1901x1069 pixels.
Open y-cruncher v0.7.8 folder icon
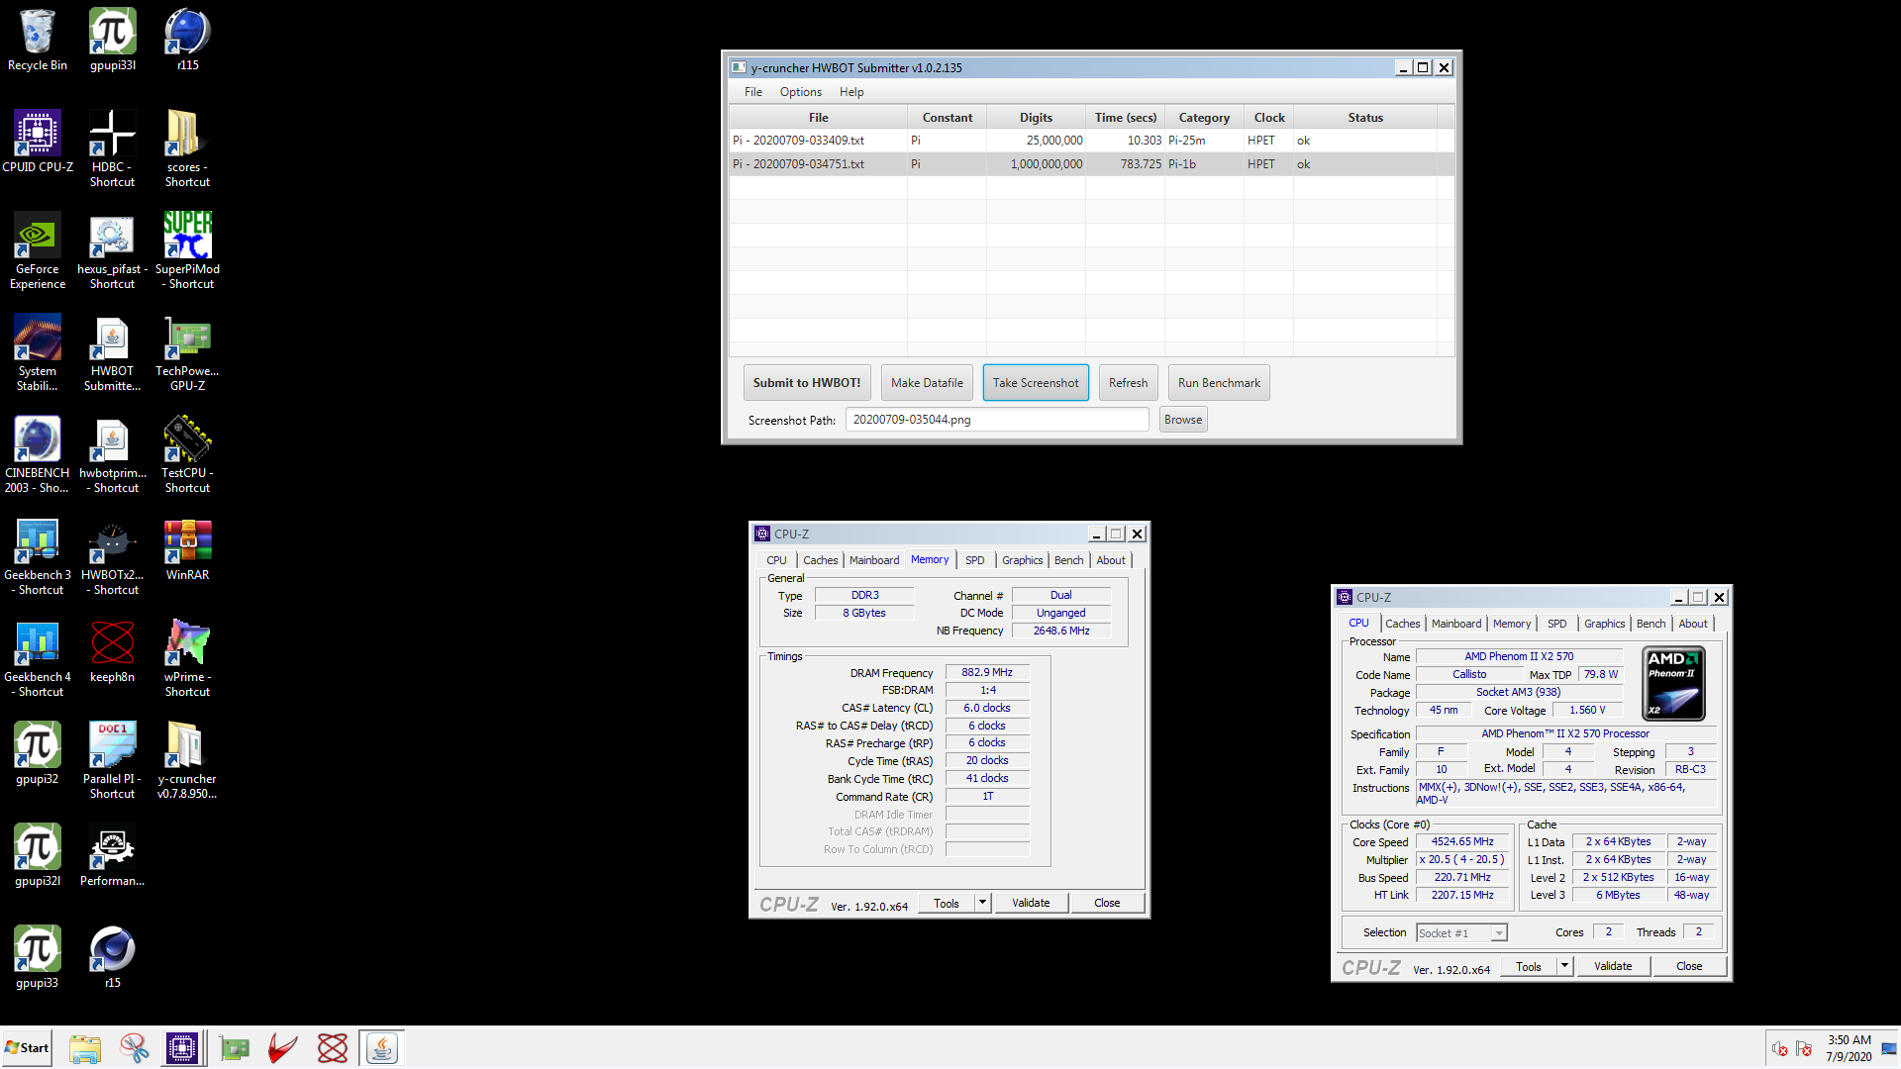tap(188, 760)
